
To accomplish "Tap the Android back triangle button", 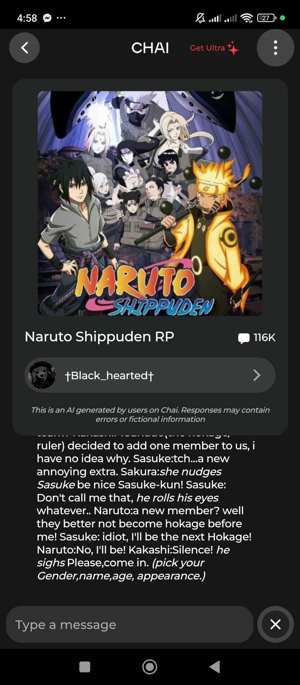I will pos(215,667).
